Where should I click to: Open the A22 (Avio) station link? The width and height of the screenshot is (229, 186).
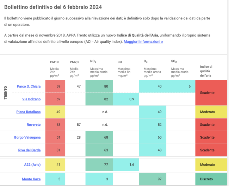[x=31, y=164]
